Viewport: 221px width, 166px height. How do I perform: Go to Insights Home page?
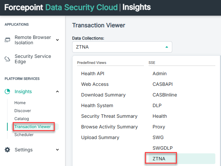20,103
